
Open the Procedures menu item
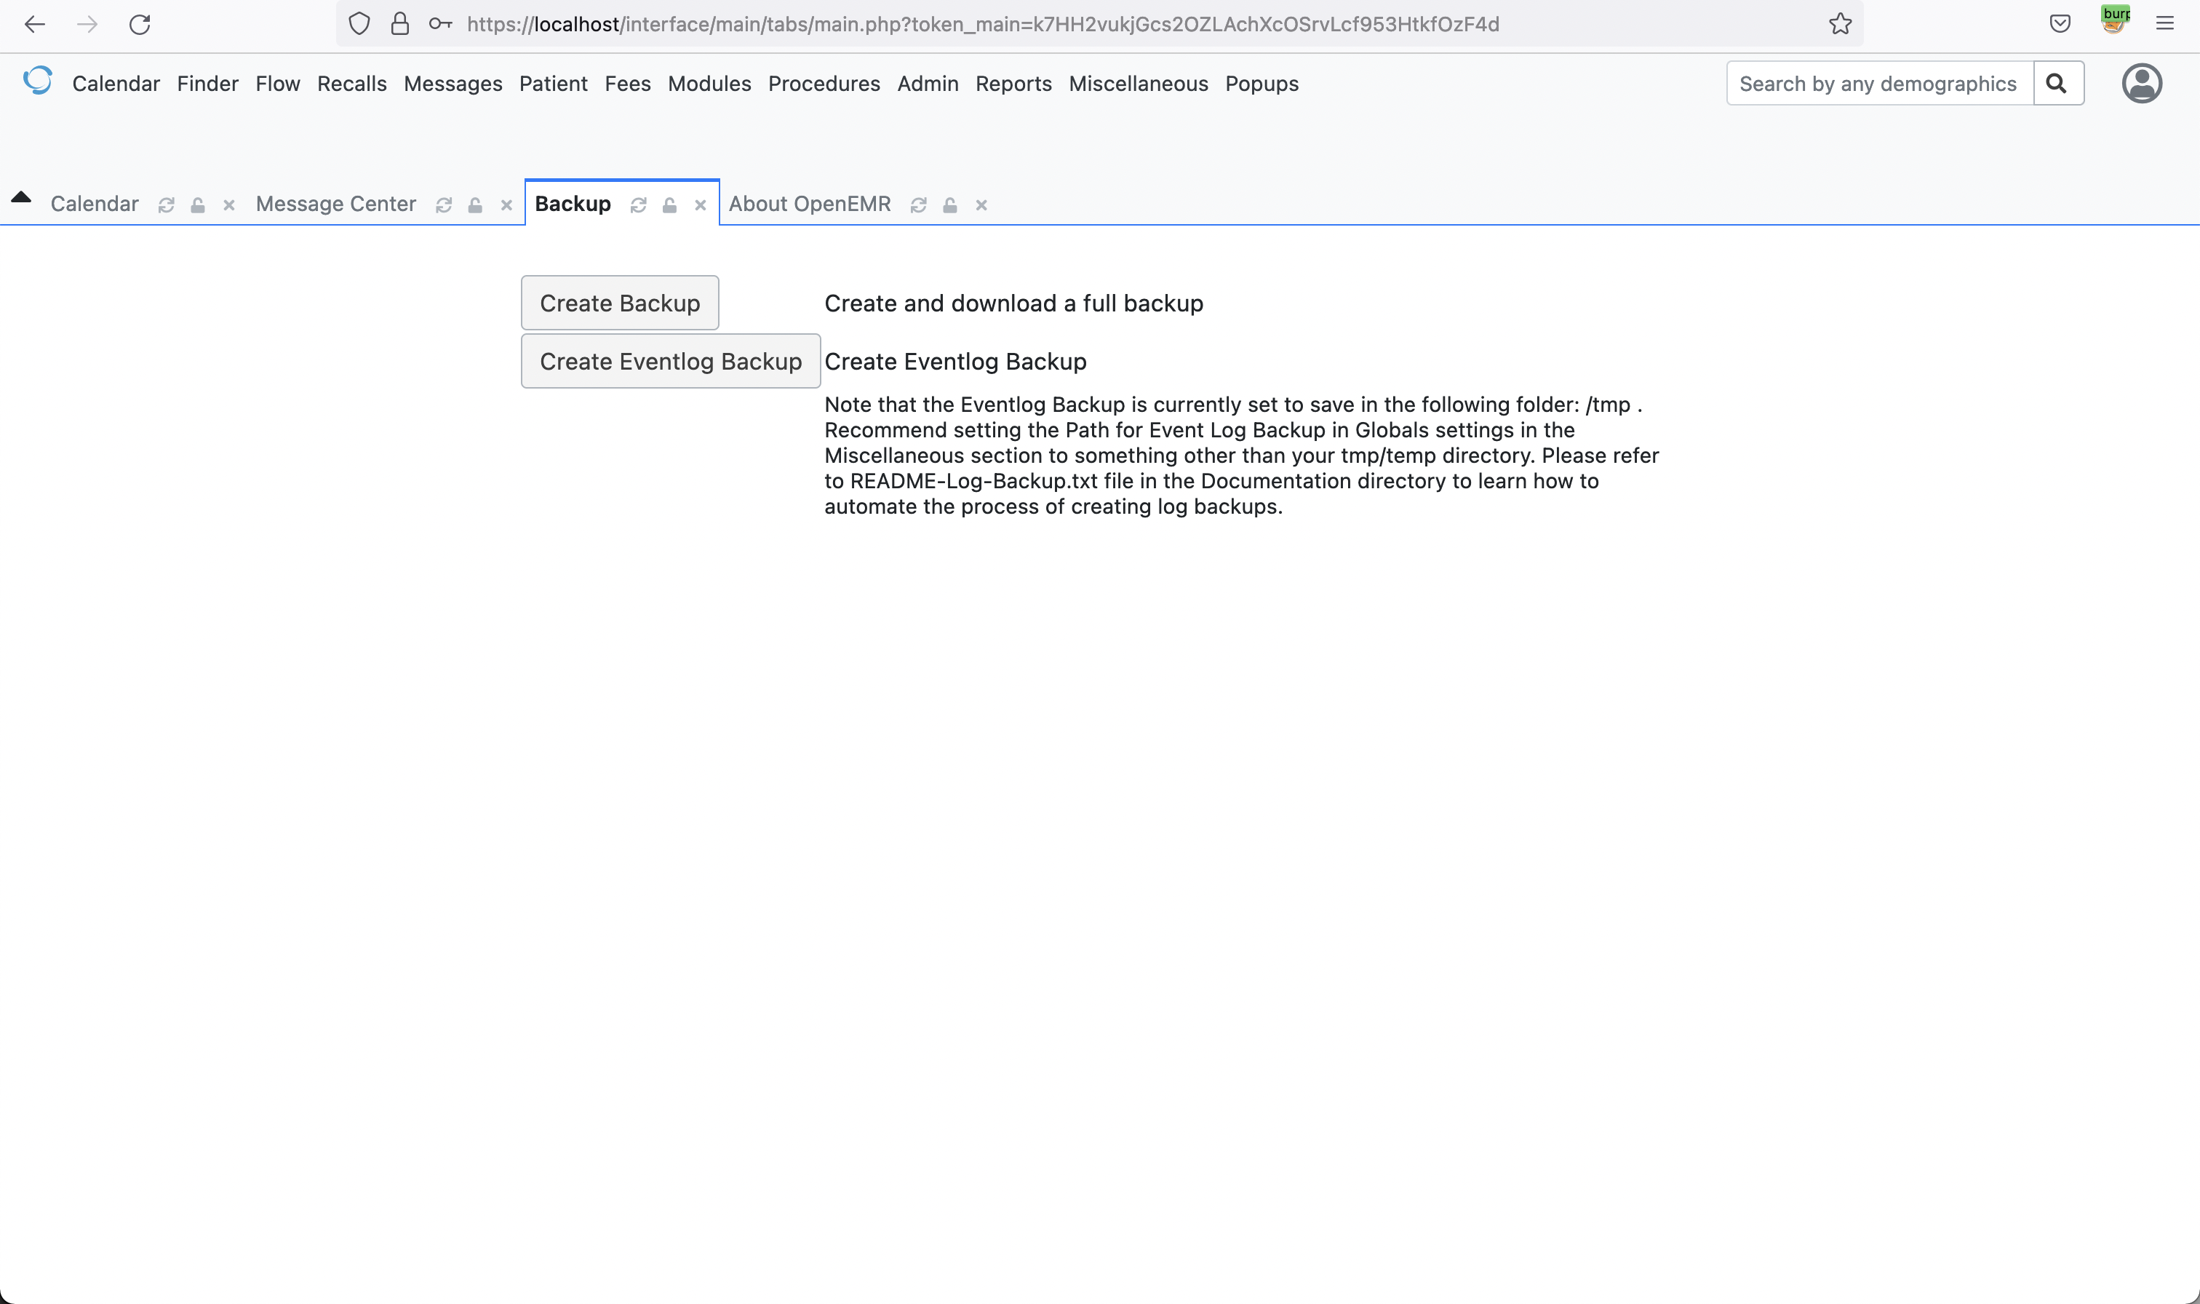(x=823, y=84)
